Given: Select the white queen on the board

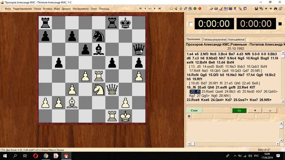Looking at the screenshot, I should (112, 89).
